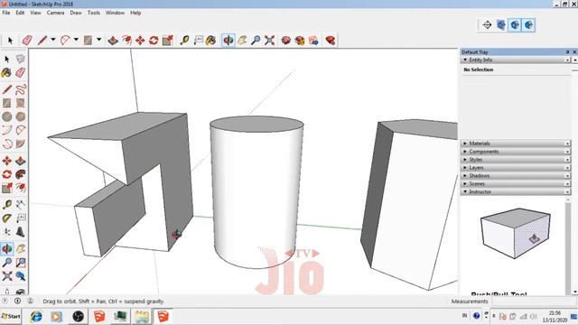Image resolution: width=578 pixels, height=325 pixels.
Task: Choose the Offset tool in the top toolbar
Action: pos(126,40)
